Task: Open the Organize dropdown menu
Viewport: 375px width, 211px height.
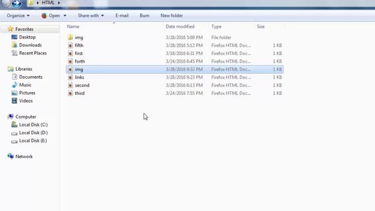Action: coord(18,16)
